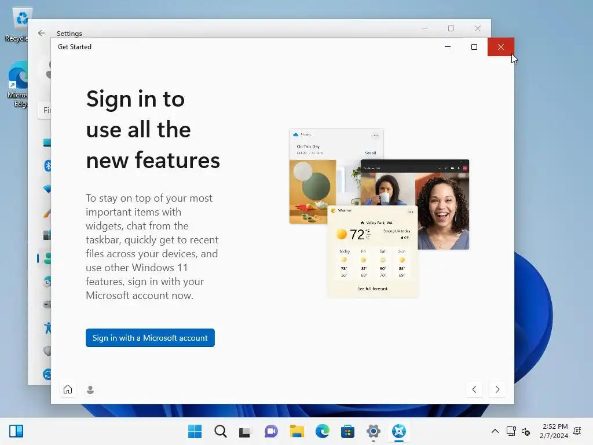Viewport: 593px width, 445px height.
Task: Maximize the Get Started window
Action: [474, 47]
